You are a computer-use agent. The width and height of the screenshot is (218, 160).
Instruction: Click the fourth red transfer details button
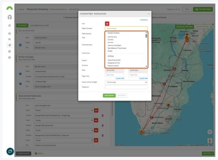click(x=96, y=140)
